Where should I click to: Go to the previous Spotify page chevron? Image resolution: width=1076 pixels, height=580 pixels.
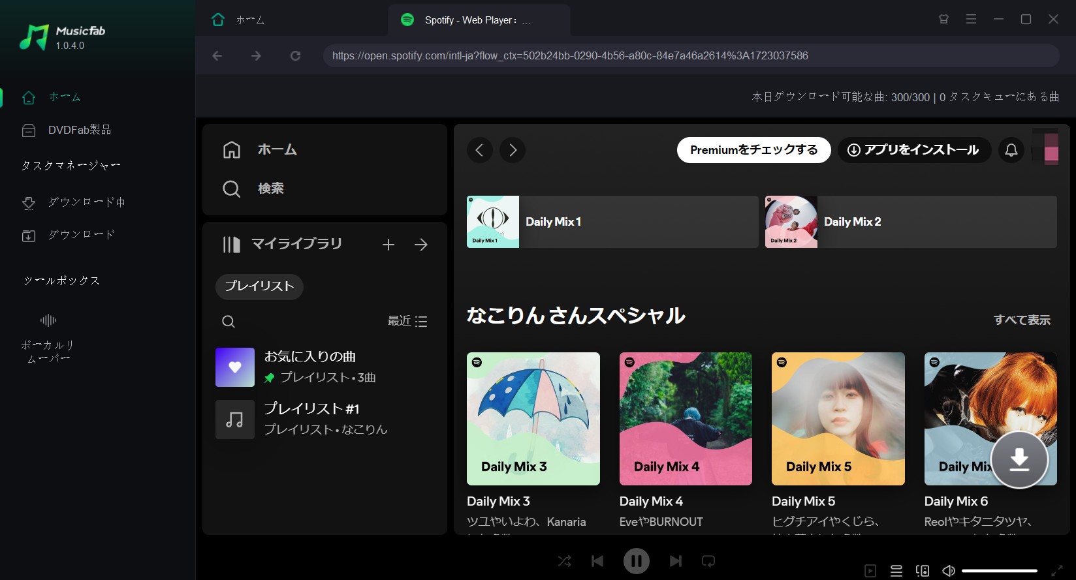[479, 150]
